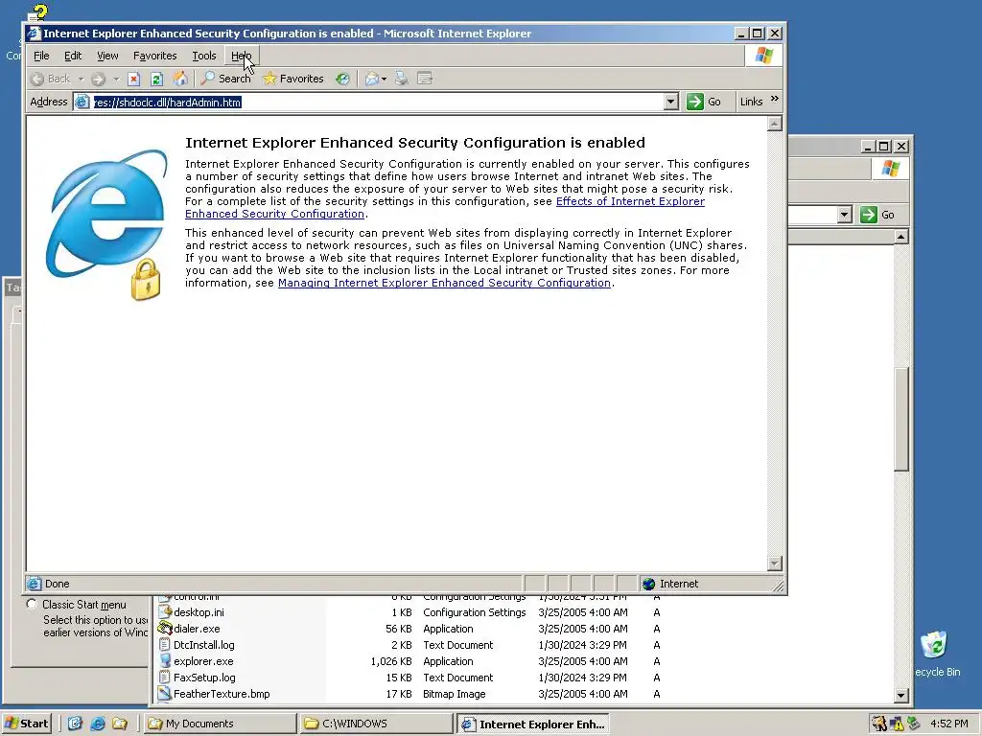Open the Favorites menu

[x=154, y=56]
